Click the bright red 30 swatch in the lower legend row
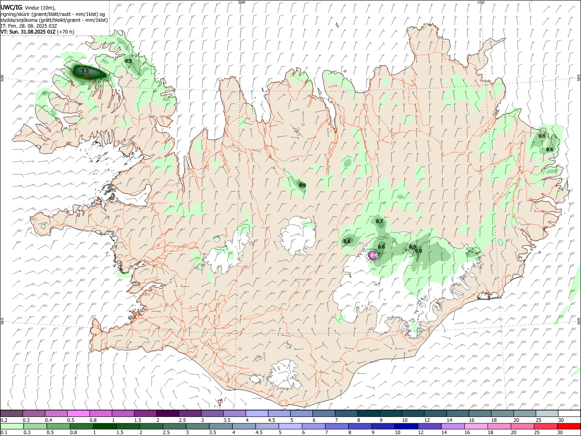 click(x=569, y=426)
